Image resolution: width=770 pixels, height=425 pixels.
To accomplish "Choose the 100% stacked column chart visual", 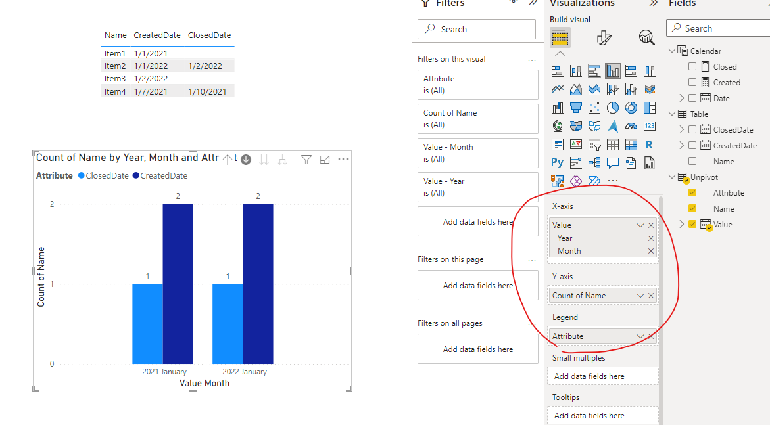I will click(649, 71).
